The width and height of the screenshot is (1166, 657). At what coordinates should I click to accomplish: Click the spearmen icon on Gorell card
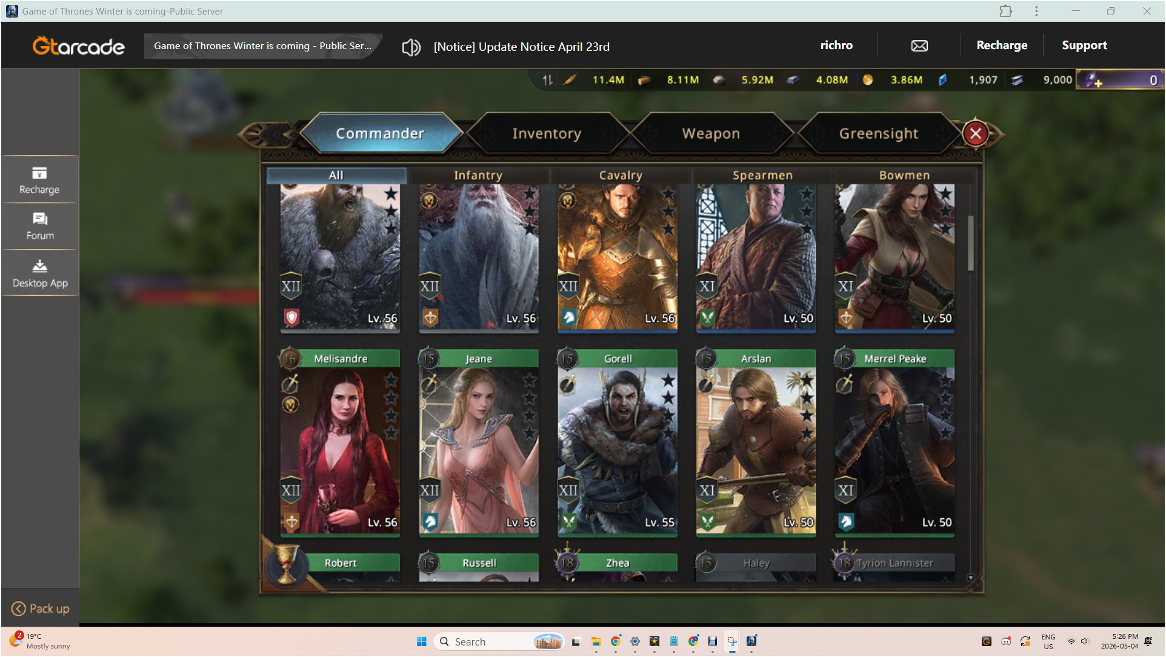click(568, 521)
